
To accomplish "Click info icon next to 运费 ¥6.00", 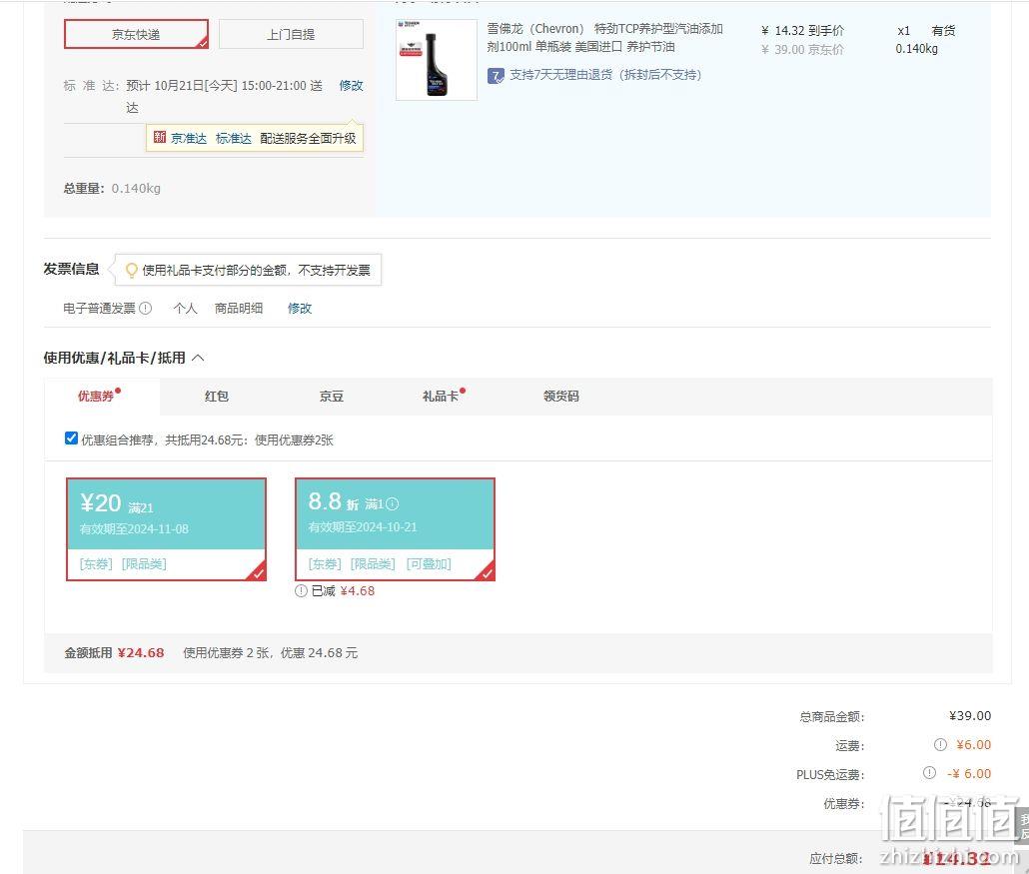I will [x=940, y=745].
